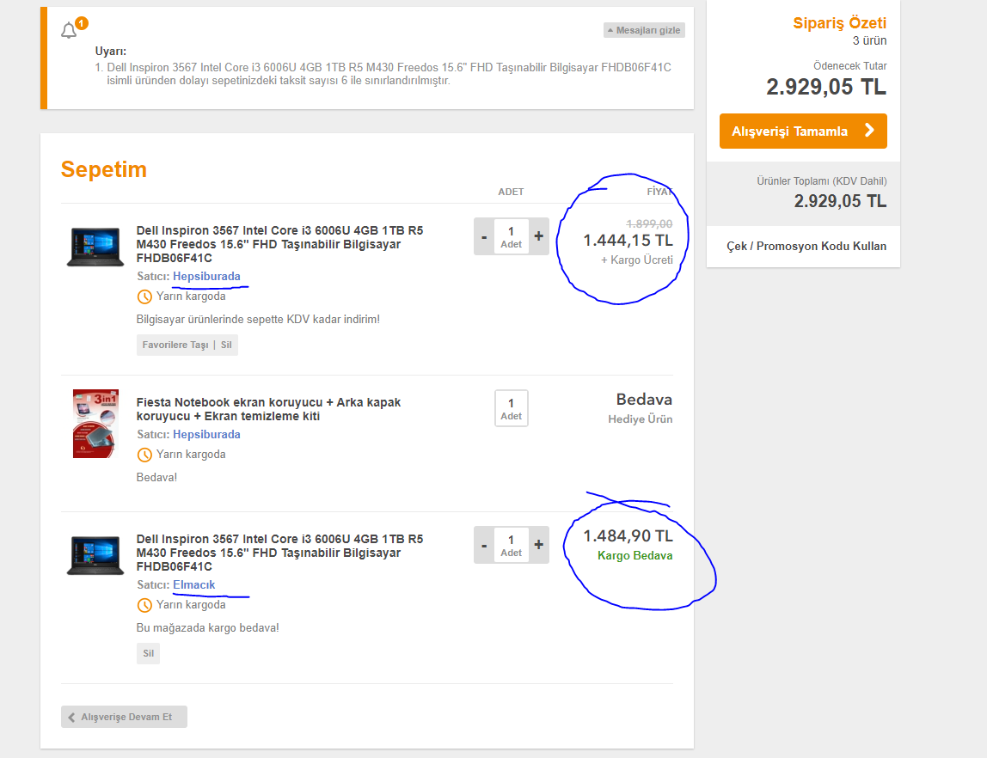987x758 pixels.
Task: Open first Dell Inspiron 3567 title link
Action: [279, 244]
